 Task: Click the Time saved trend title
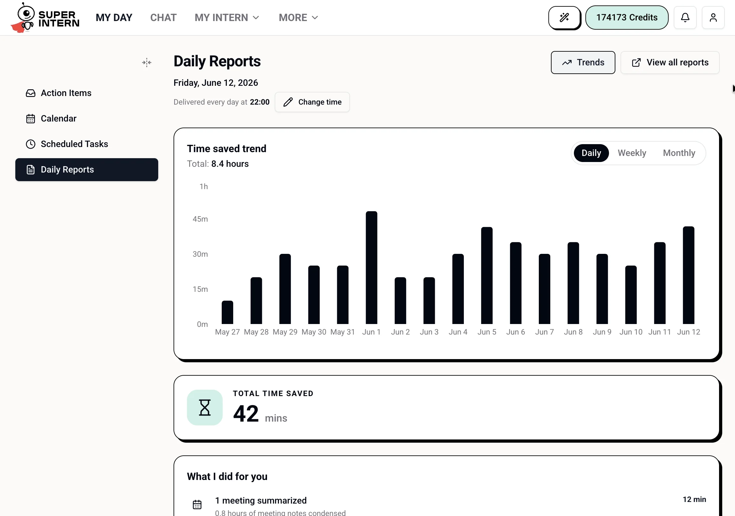[226, 149]
